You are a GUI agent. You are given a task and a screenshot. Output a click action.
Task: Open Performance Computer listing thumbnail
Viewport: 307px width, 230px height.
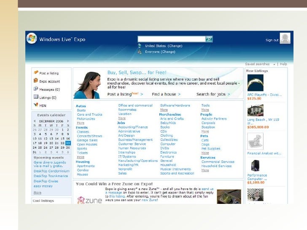click(255, 166)
